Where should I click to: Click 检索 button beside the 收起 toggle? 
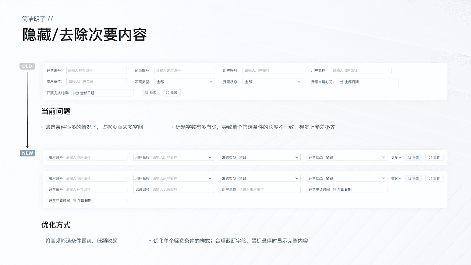coord(413,178)
